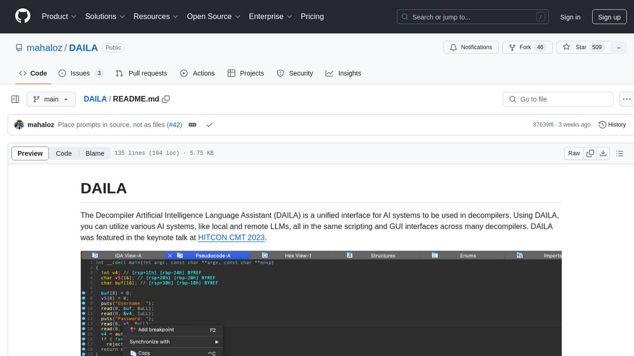Screen dimensions: 634x356
Task: Star the DAILA repository
Action: pyautogui.click(x=584, y=48)
